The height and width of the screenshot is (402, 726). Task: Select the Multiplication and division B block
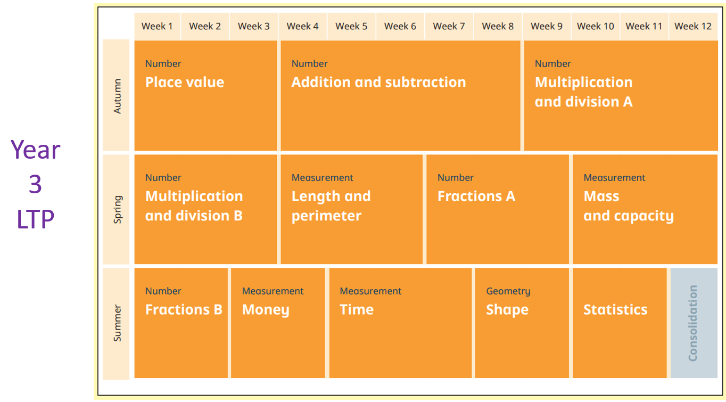pyautogui.click(x=205, y=209)
